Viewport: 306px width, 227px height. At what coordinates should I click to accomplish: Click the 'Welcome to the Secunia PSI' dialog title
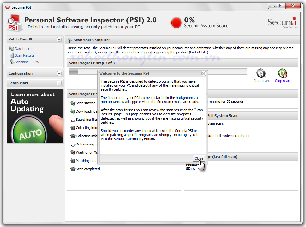[x=124, y=73]
